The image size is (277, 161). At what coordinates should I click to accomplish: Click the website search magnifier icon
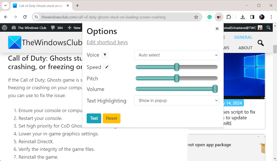click(x=260, y=43)
